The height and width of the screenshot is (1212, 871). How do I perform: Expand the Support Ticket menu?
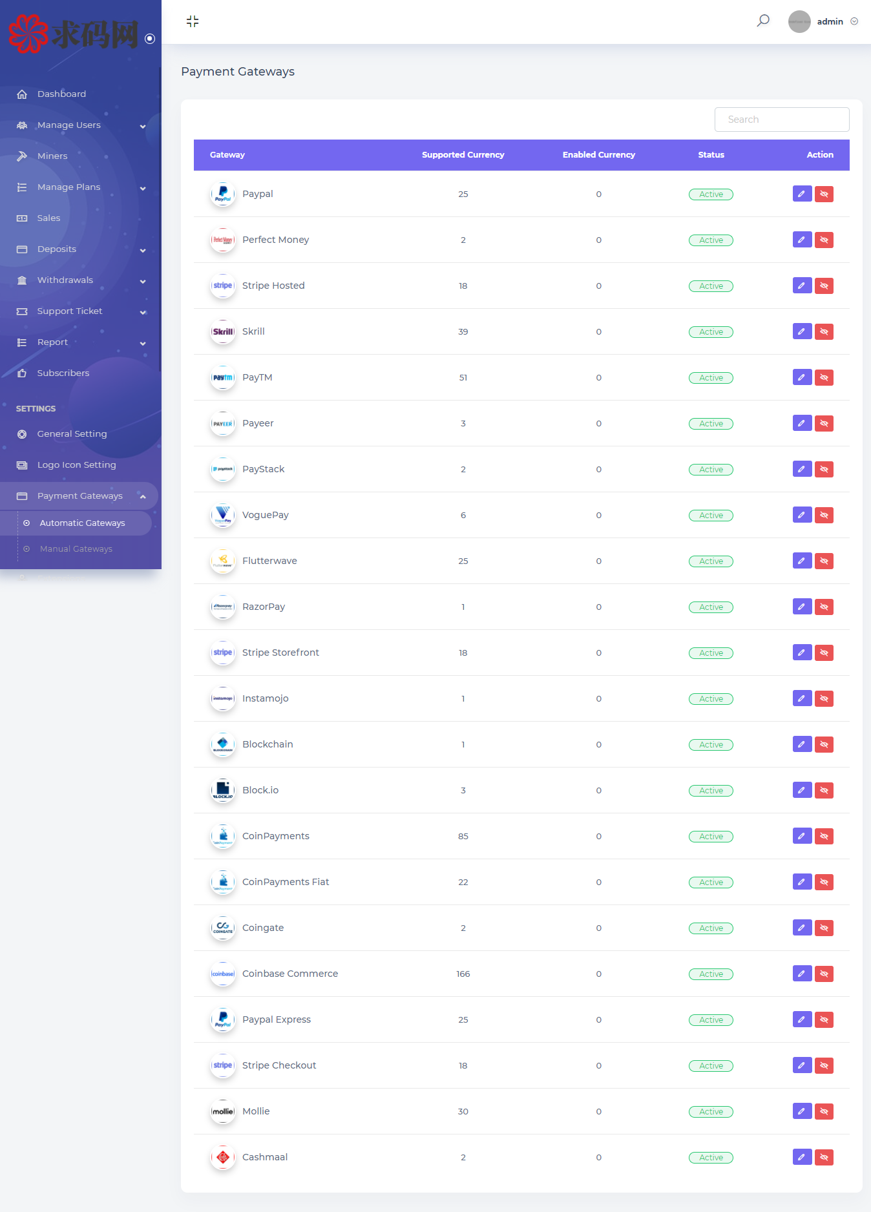click(143, 312)
